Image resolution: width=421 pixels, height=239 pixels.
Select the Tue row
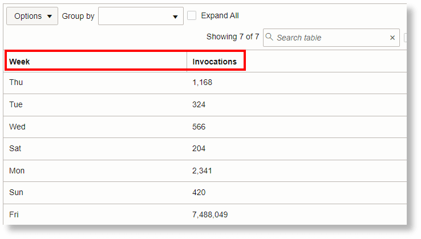tap(16, 105)
